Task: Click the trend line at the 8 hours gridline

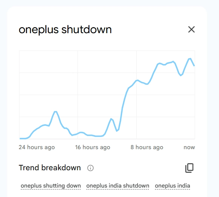Action: [x=136, y=80]
